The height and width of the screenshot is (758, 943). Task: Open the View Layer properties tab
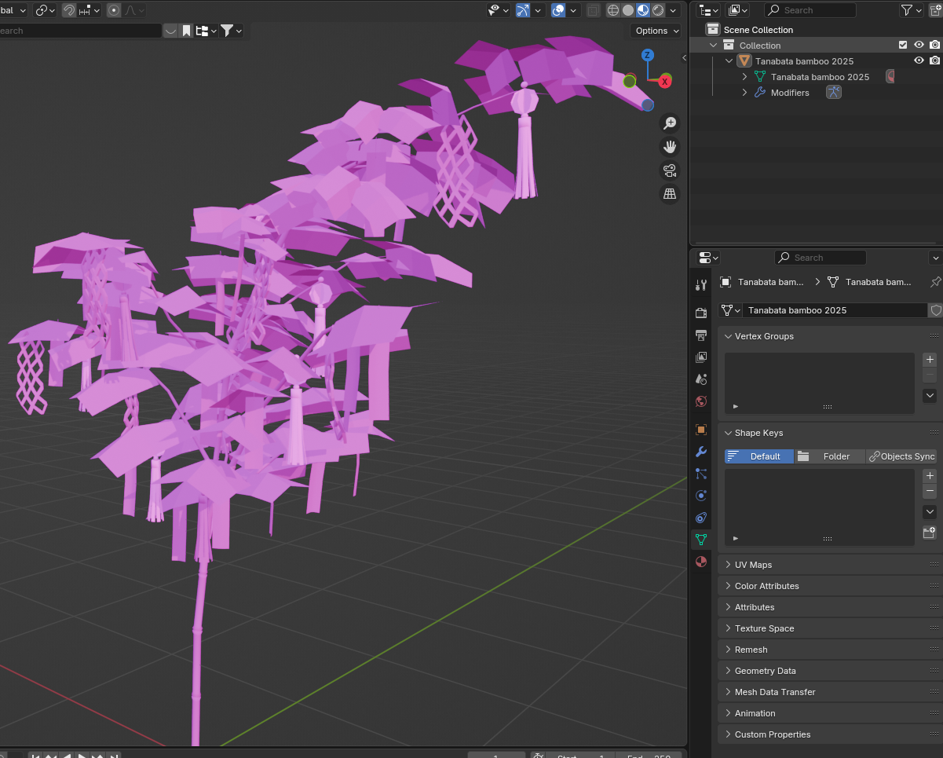pyautogui.click(x=701, y=357)
